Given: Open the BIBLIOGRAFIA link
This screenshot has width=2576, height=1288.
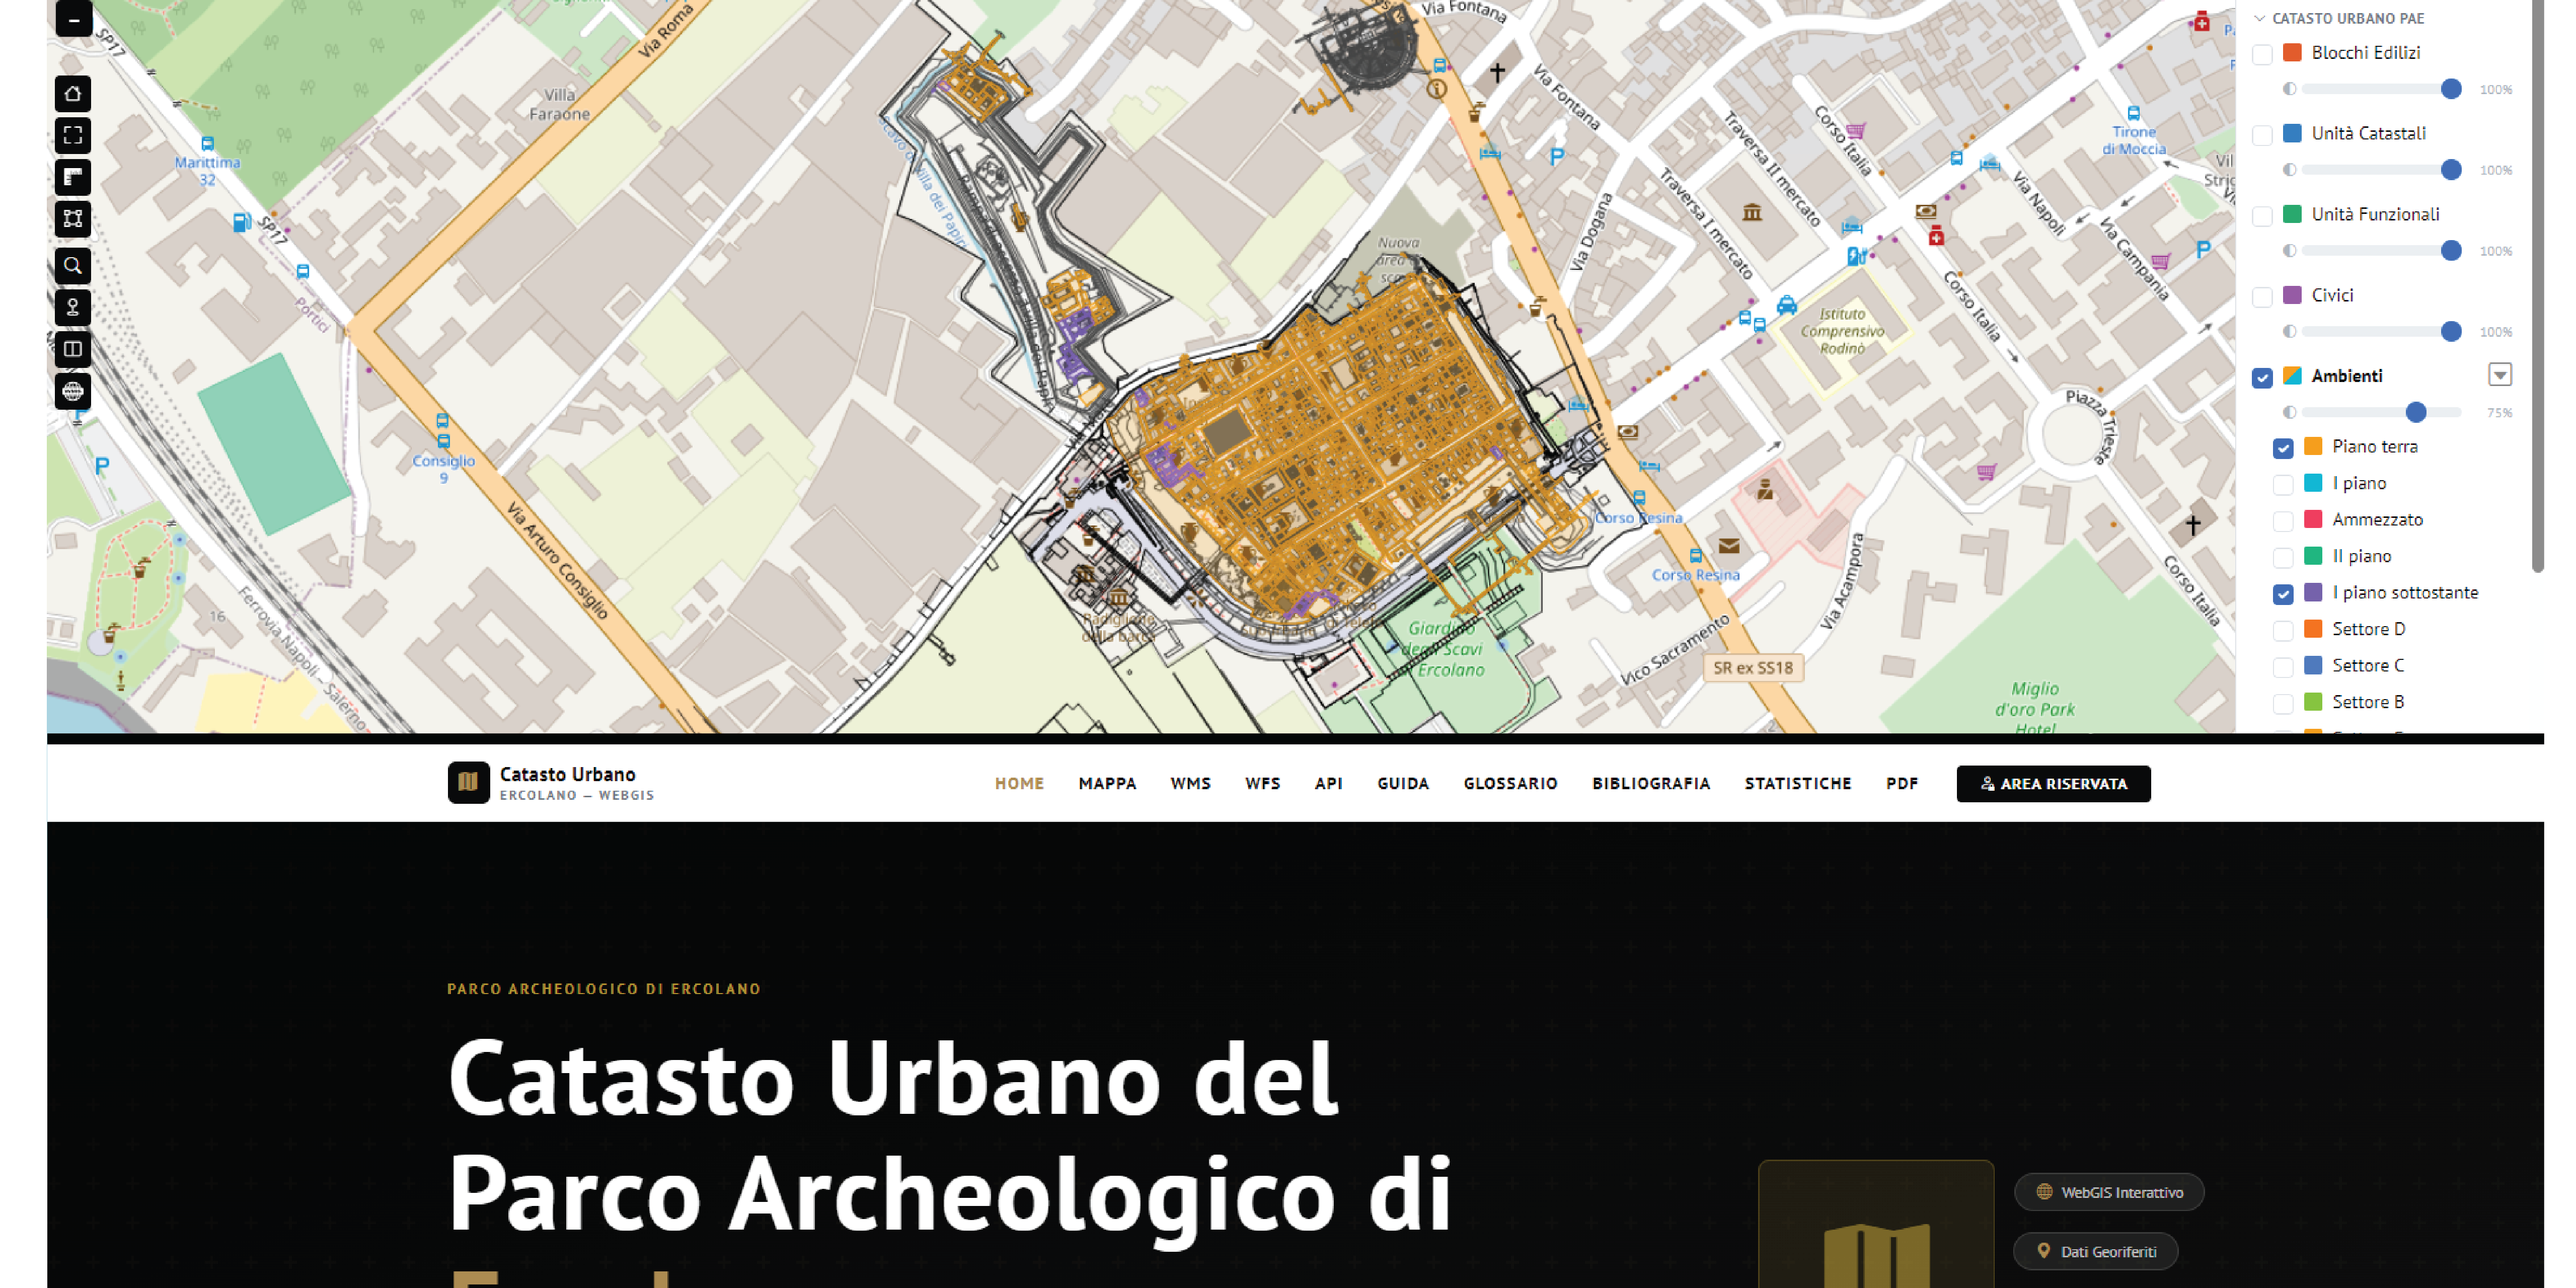Looking at the screenshot, I should tap(1651, 783).
